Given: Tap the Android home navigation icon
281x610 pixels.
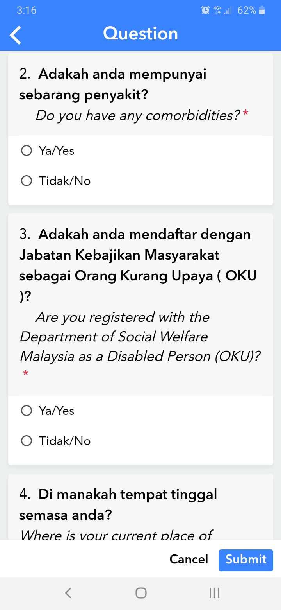Looking at the screenshot, I should click(141, 593).
